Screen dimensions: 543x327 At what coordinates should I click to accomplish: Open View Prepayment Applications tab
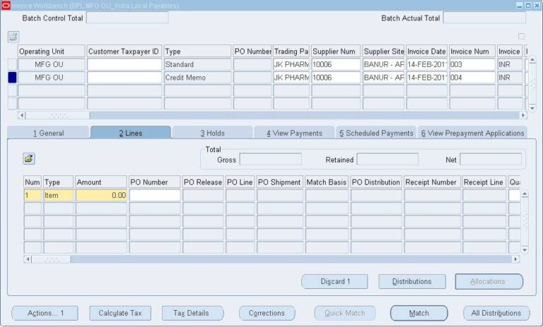point(472,133)
